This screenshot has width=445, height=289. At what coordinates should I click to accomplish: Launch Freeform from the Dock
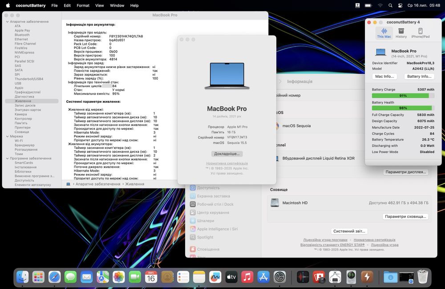click(215, 277)
